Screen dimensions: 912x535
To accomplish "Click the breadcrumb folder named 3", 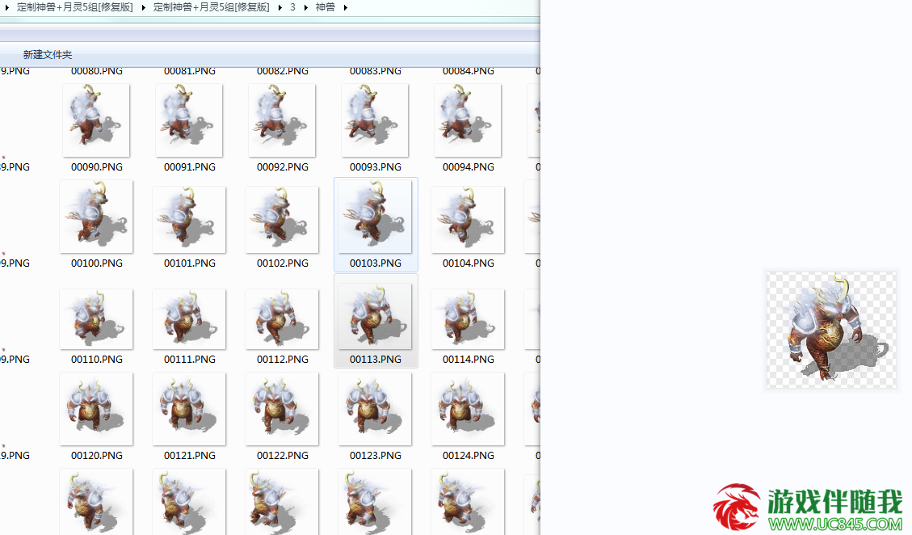I will (292, 7).
